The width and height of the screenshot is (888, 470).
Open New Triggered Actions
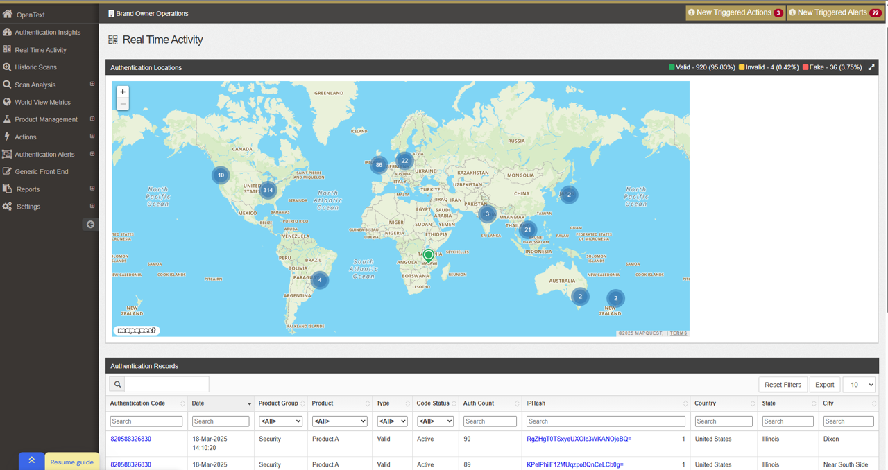[735, 12]
